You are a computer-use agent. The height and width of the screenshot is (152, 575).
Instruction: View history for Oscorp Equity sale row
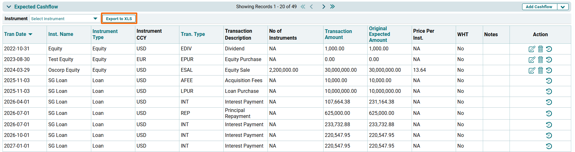pos(549,70)
